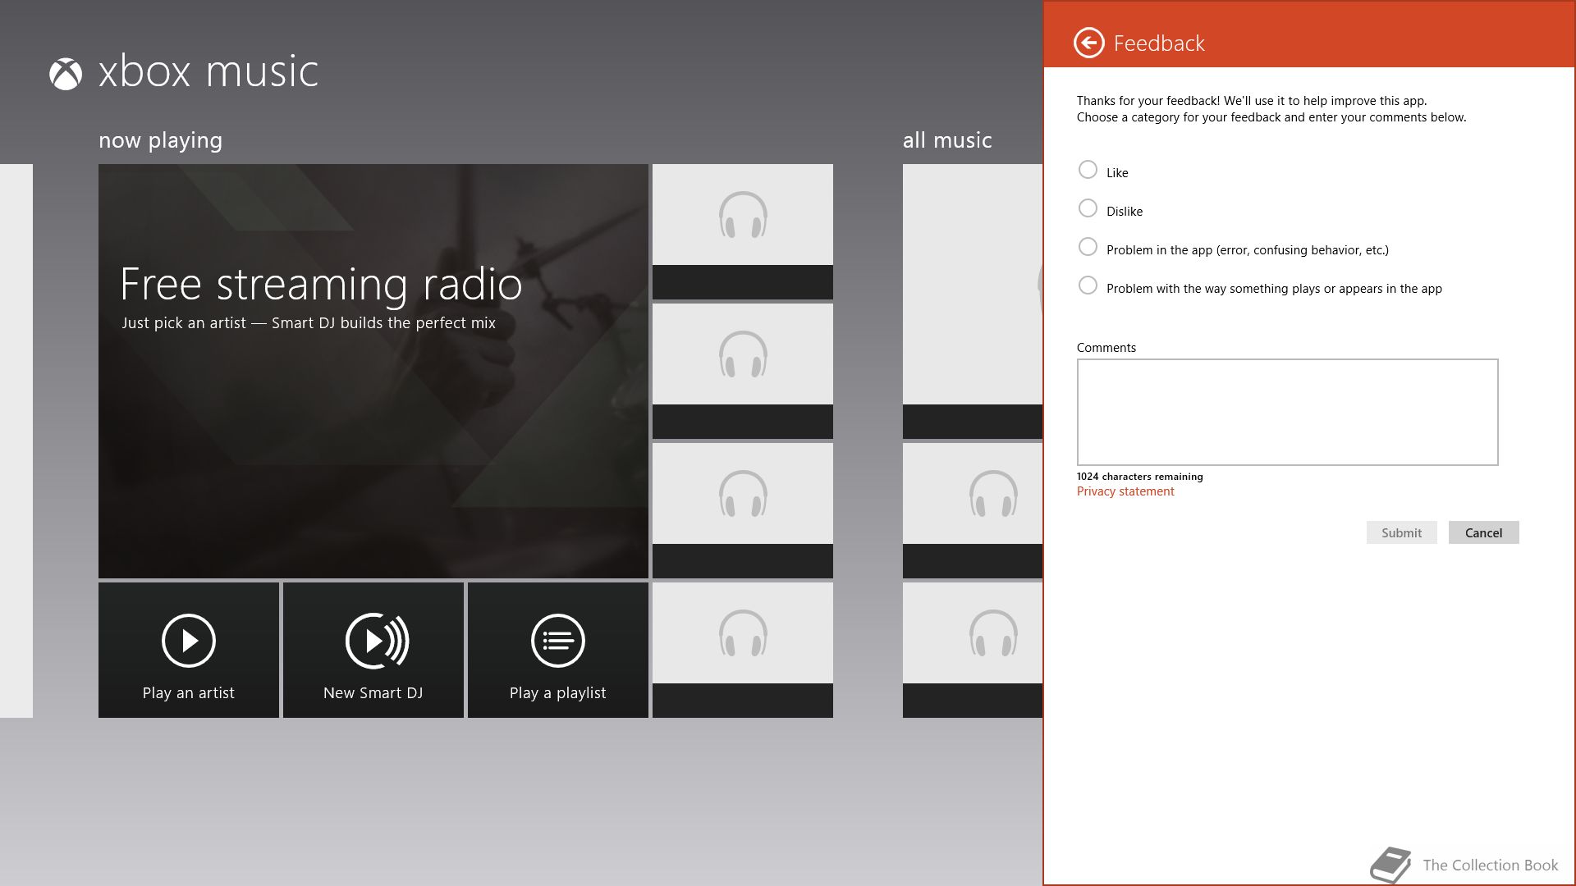The width and height of the screenshot is (1576, 886).
Task: Open the now playing section heading
Action: click(x=160, y=140)
